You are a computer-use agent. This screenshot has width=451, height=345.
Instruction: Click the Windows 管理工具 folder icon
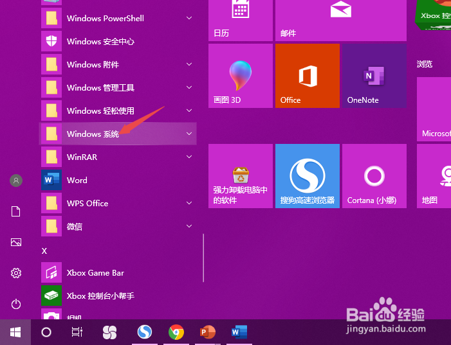[51, 87]
